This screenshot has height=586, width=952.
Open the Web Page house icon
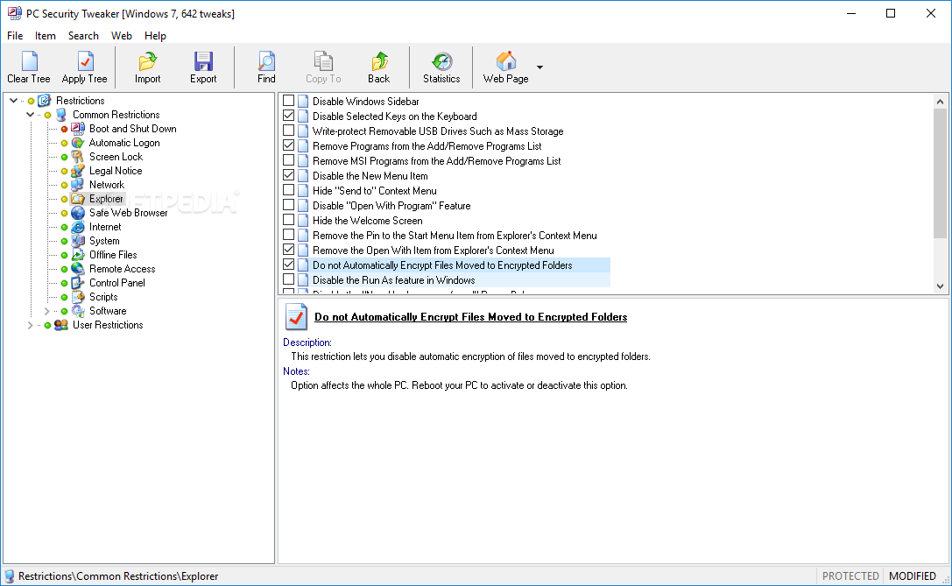pyautogui.click(x=505, y=61)
